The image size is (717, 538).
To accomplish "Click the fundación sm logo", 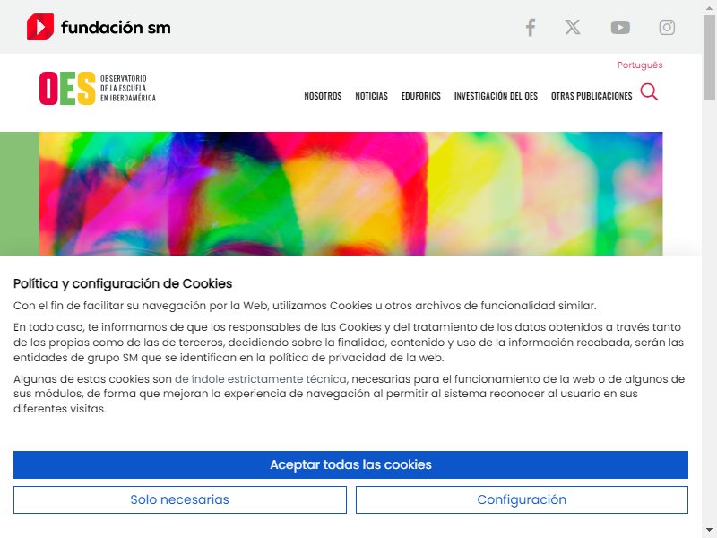I will point(99,27).
